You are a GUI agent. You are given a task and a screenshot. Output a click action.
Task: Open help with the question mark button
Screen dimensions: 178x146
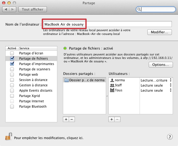coord(170,137)
